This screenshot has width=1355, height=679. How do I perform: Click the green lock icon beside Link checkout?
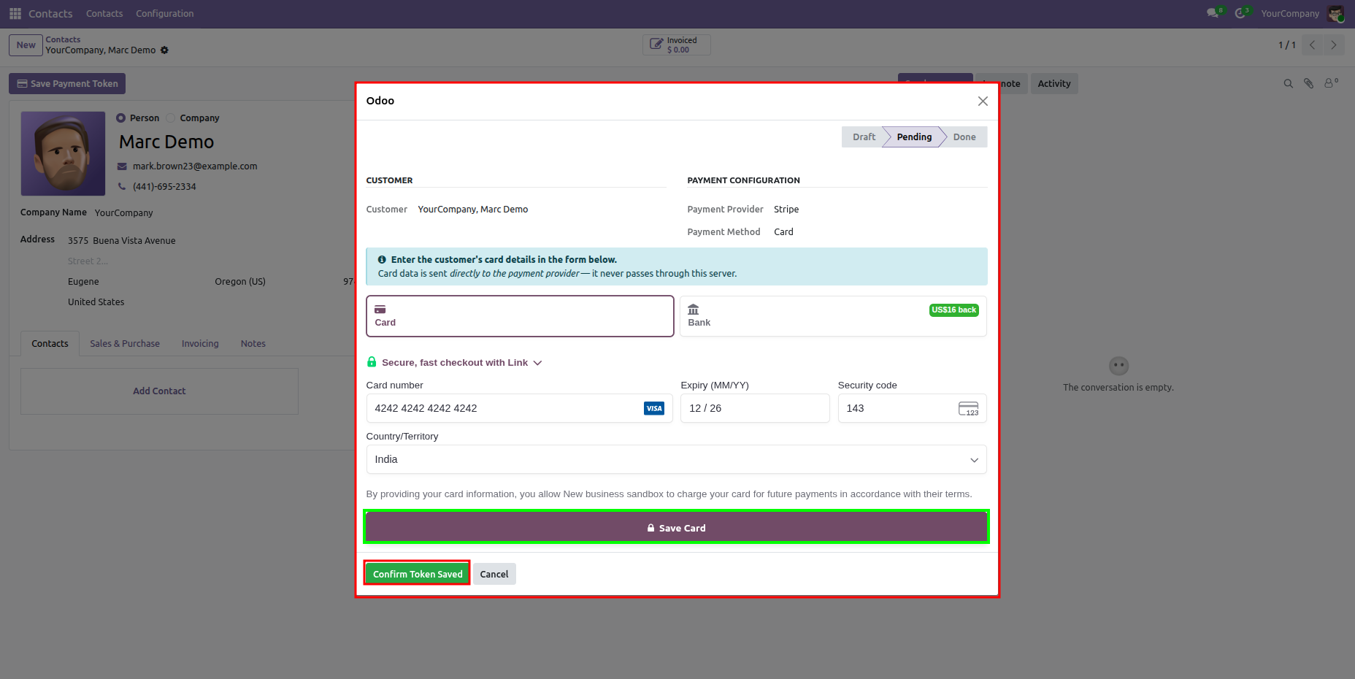[372, 362]
